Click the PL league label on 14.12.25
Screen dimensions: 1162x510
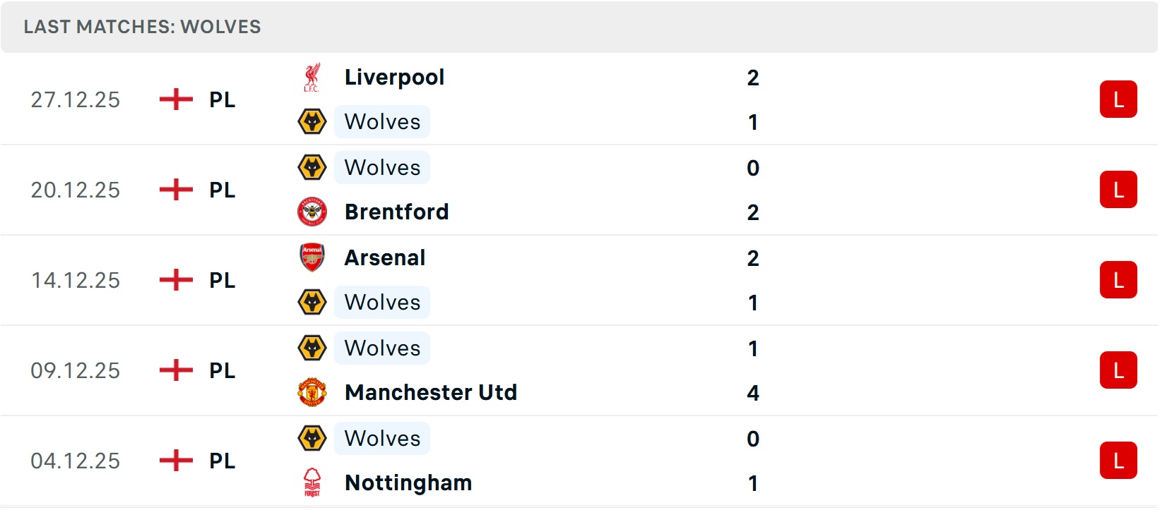pos(222,280)
